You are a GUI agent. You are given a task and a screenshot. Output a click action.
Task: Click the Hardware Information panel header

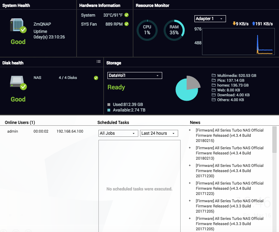pyautogui.click(x=100, y=5)
